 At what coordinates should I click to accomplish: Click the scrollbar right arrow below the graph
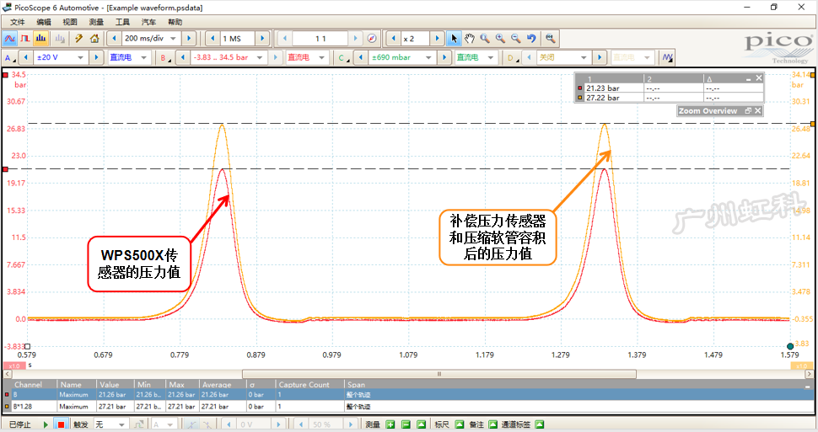click(x=809, y=374)
